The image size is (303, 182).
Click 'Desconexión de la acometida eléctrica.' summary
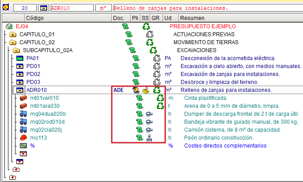coord(228,58)
